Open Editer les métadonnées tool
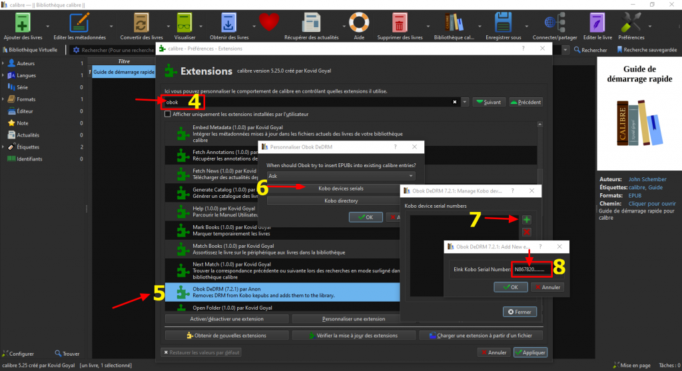 [x=79, y=23]
